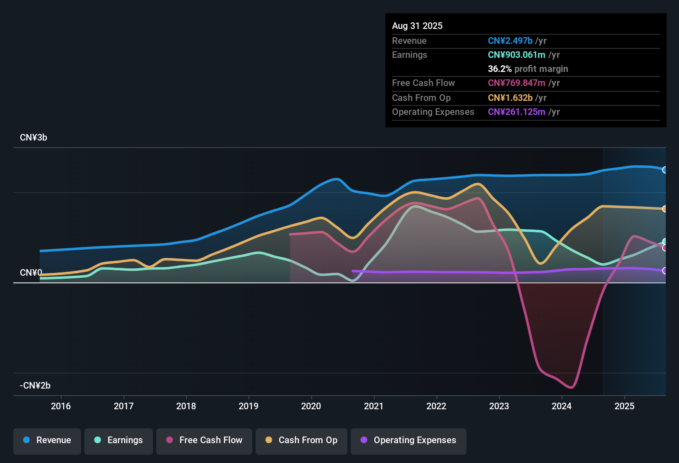Select the orange Cash From Op endpoint marker
The width and height of the screenshot is (679, 463).
[x=665, y=209]
